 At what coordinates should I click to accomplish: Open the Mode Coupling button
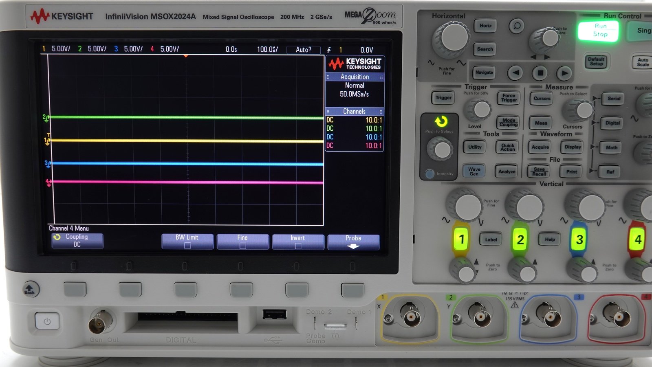[509, 122]
